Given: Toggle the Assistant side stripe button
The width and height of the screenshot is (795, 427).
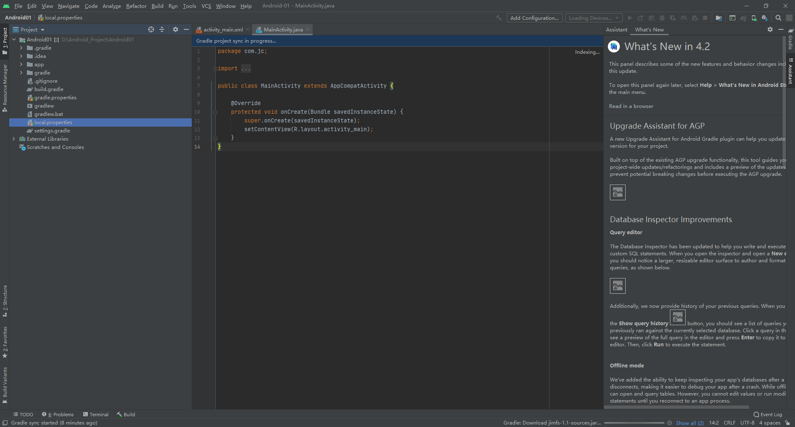Looking at the screenshot, I should [790, 71].
